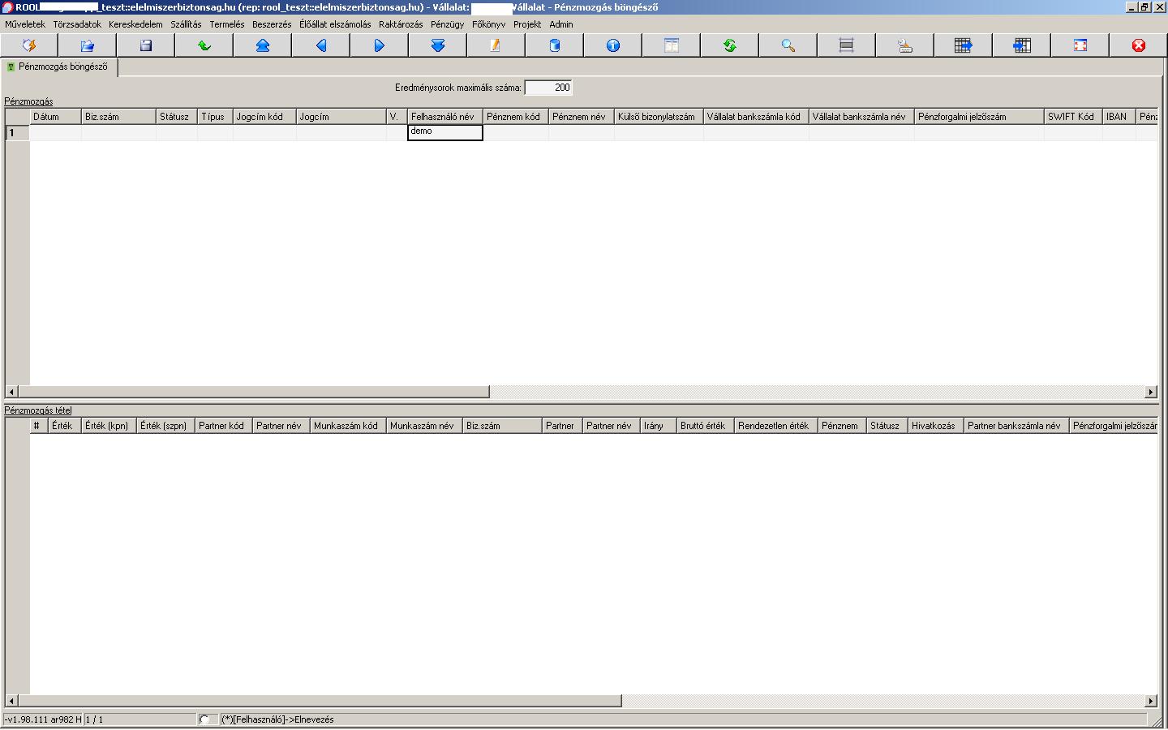This screenshot has width=1168, height=730.
Task: Click the red X close toolbar icon
Action: [x=1139, y=45]
